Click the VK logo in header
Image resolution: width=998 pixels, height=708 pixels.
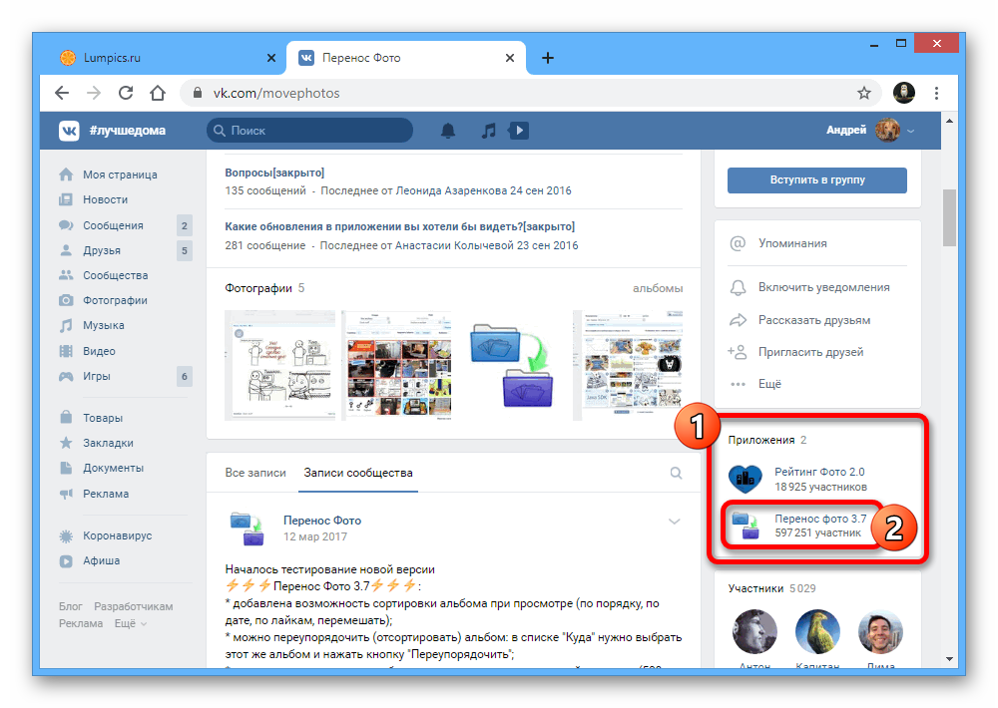click(69, 131)
